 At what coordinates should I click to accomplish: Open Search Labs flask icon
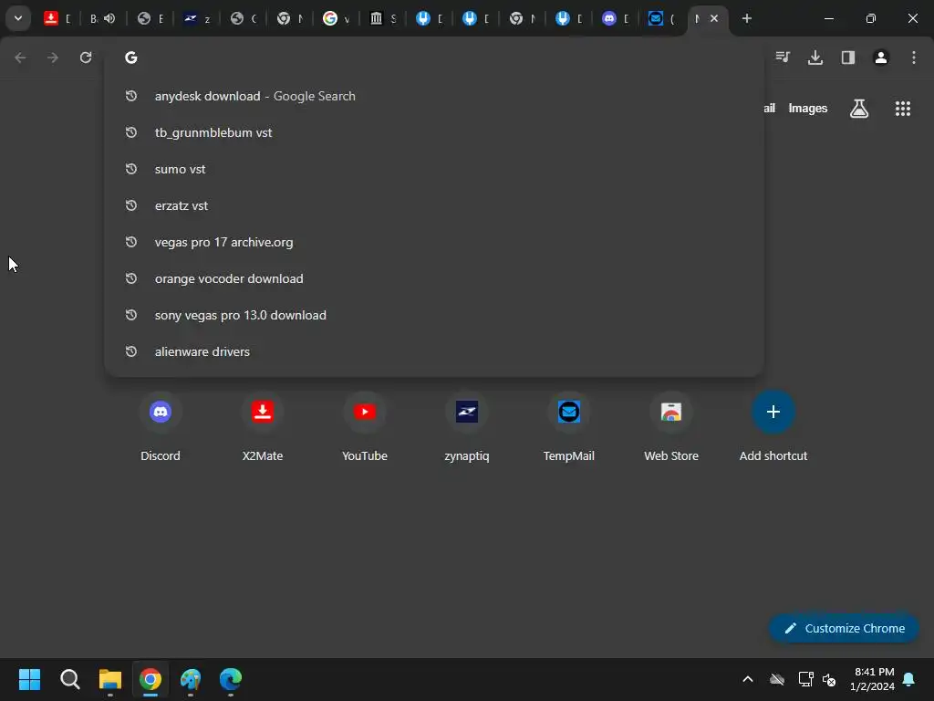pyautogui.click(x=859, y=109)
